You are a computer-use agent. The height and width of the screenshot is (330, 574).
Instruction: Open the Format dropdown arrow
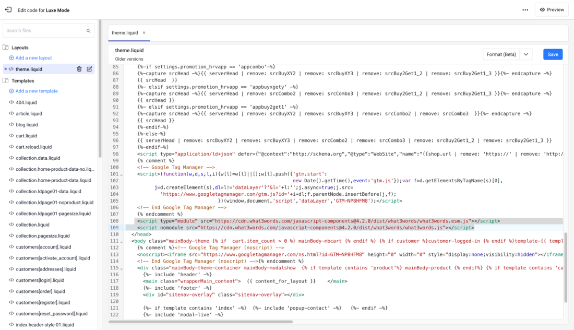point(525,54)
